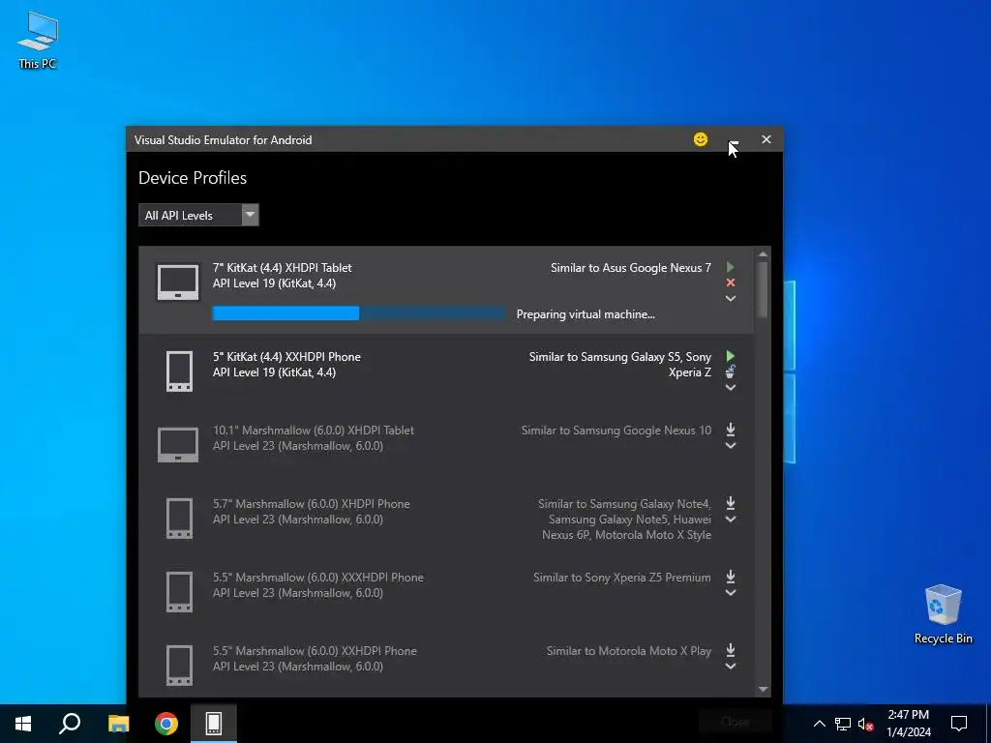Viewport: 991px width, 743px height.
Task: Select '10.1" Marshmallow (6.0.0) XHDPI Tablet' text
Action: 313,431
